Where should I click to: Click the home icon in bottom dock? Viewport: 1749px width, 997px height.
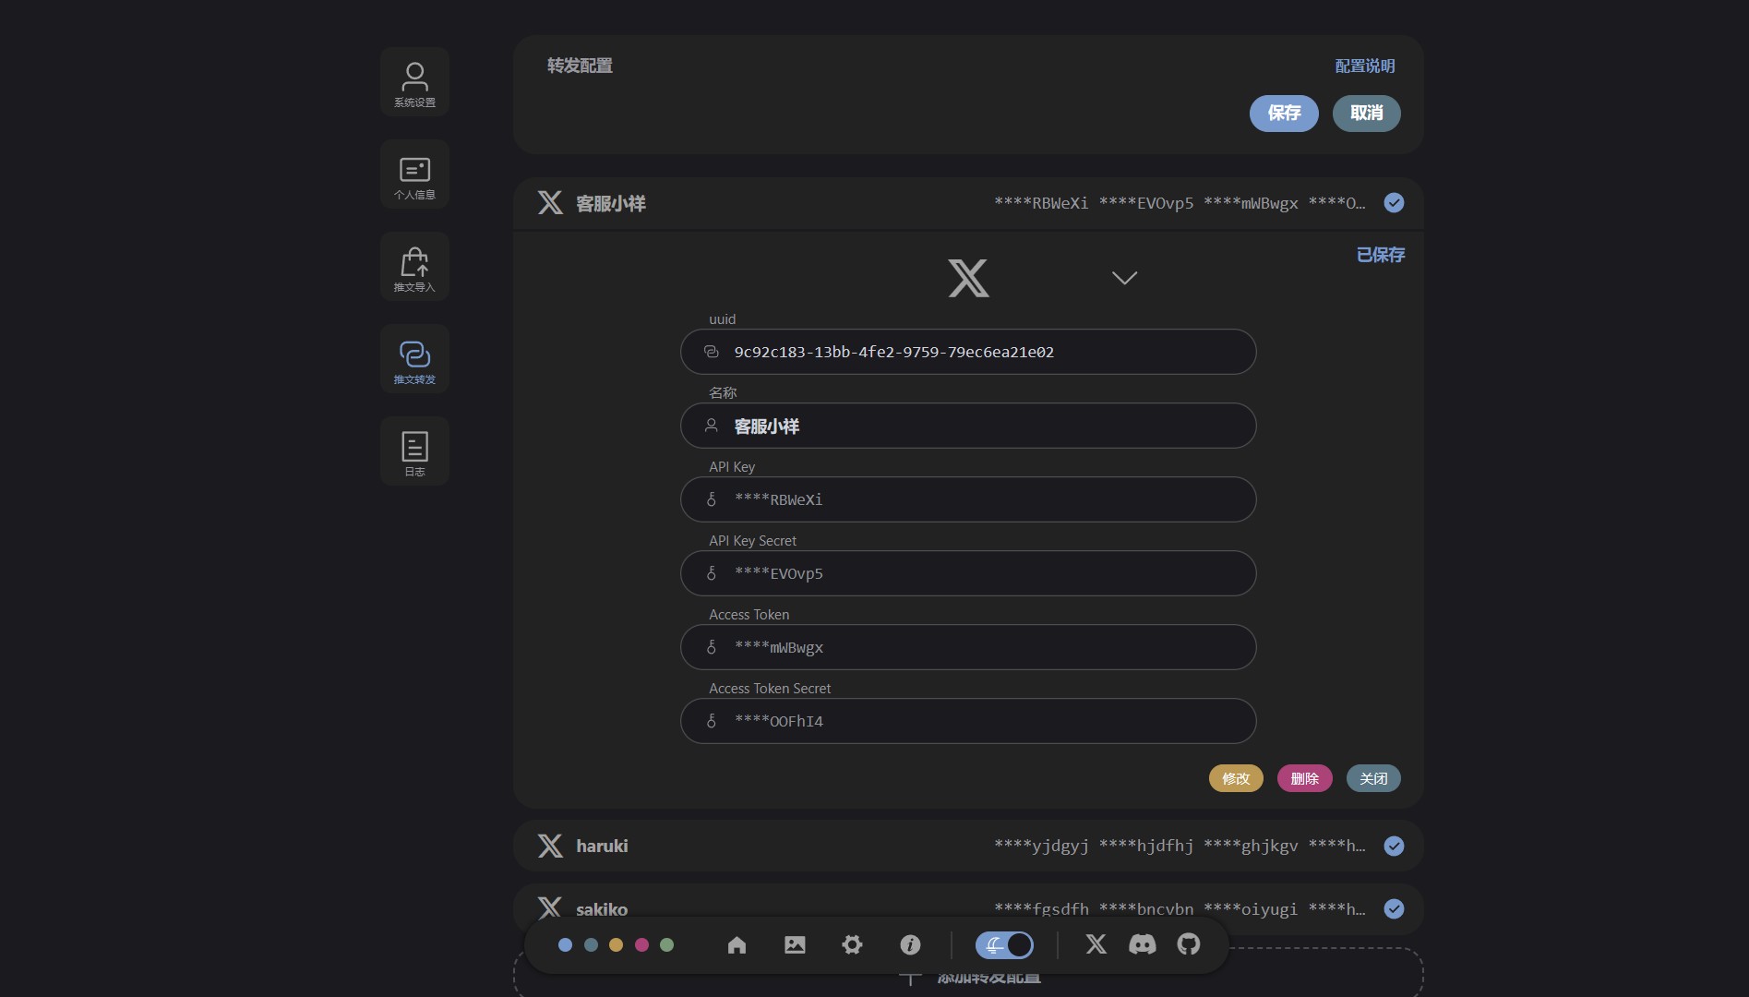click(x=737, y=944)
